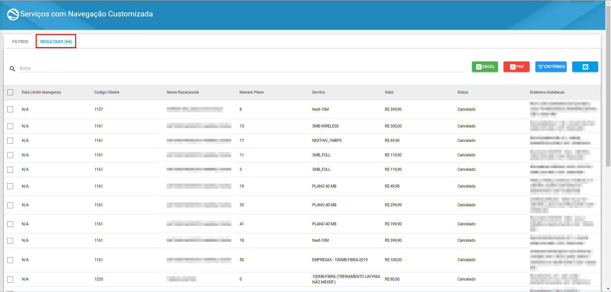The width and height of the screenshot is (611, 292).
Task: Click the 100MB-FIBRA (TREINAMENTO LAVYNIA) service cell
Action: coord(346,279)
